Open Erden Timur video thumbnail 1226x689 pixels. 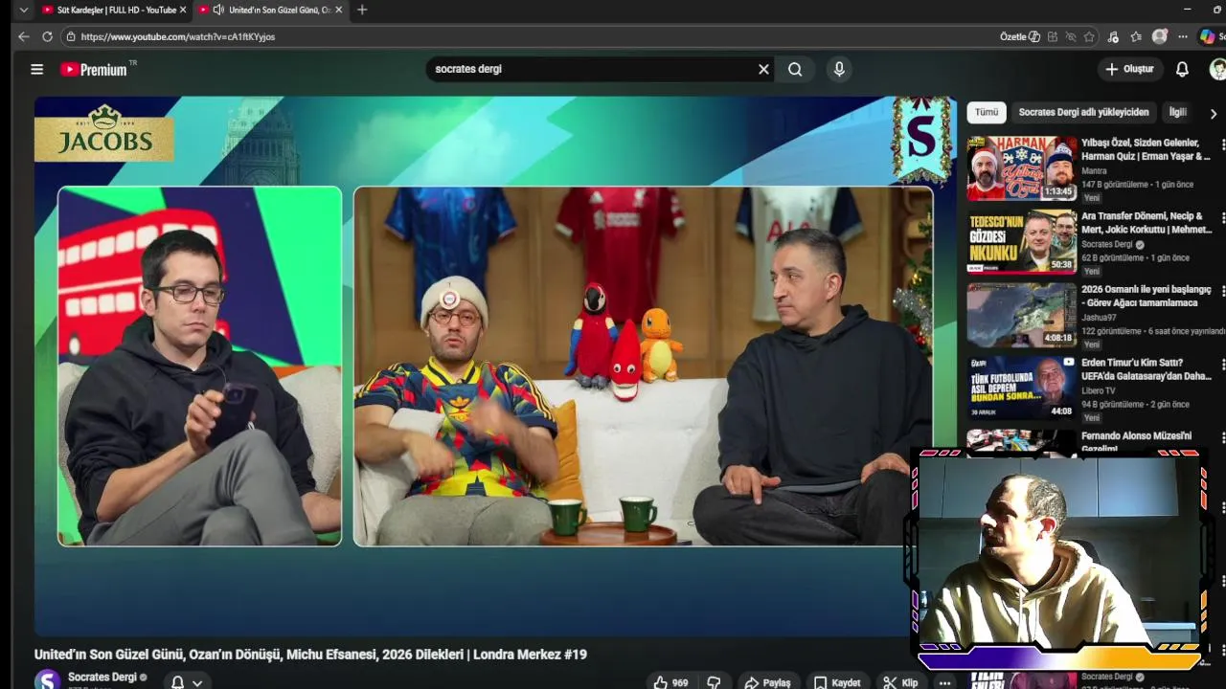click(1021, 388)
